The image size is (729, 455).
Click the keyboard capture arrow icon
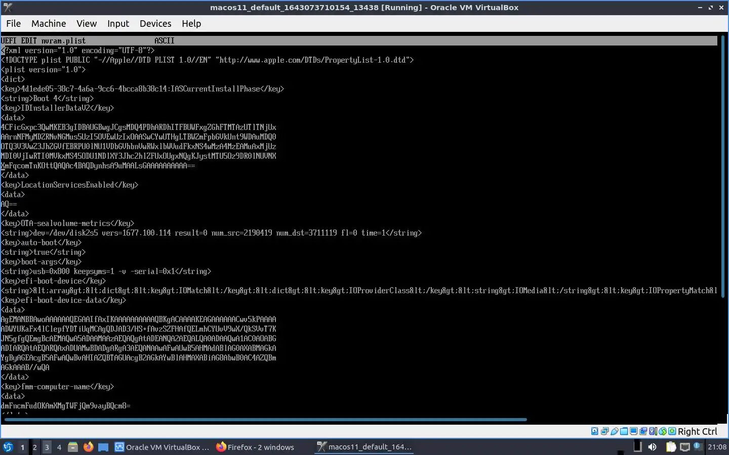click(x=672, y=431)
